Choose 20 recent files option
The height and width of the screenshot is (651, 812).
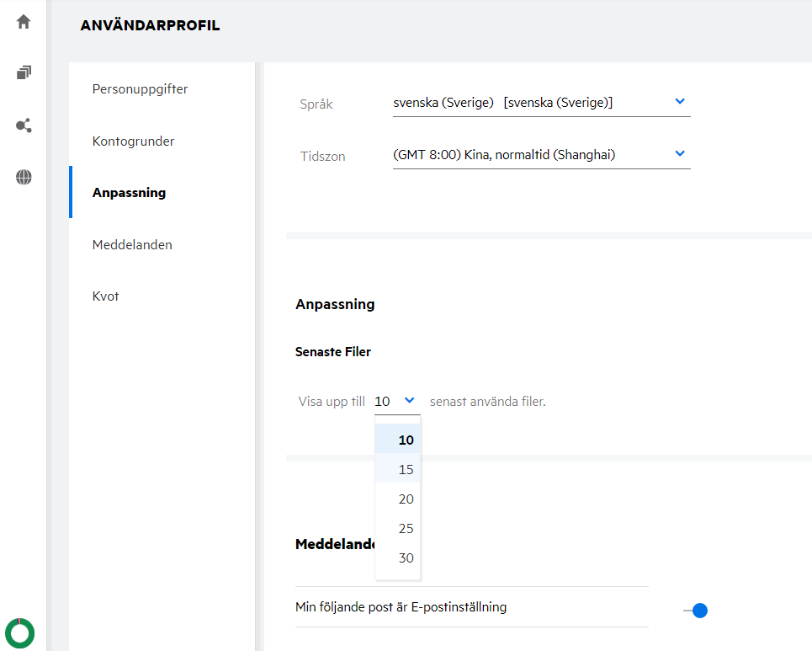(x=406, y=499)
